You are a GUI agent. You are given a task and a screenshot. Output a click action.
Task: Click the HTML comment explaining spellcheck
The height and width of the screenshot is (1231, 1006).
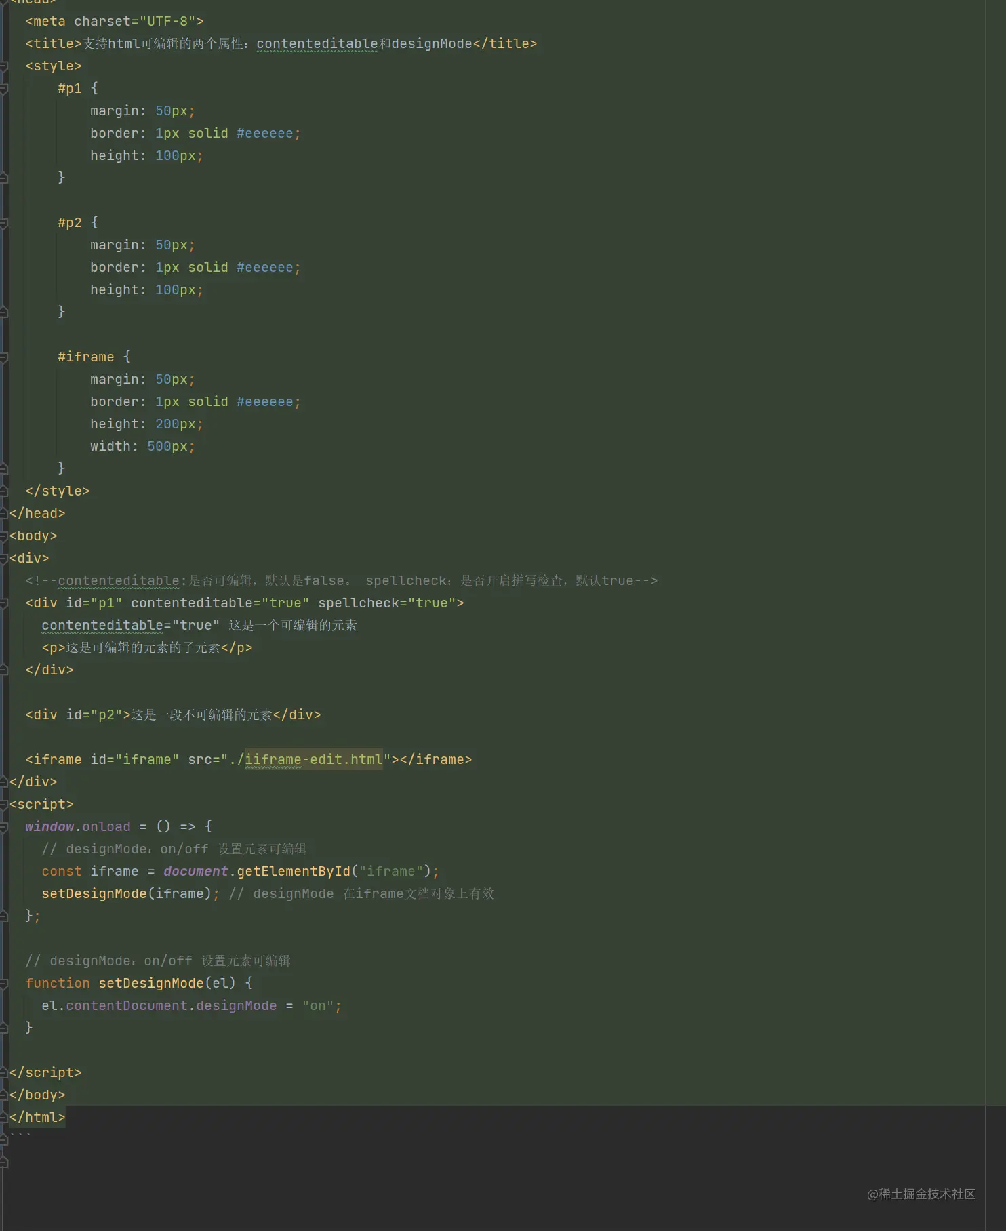(342, 580)
